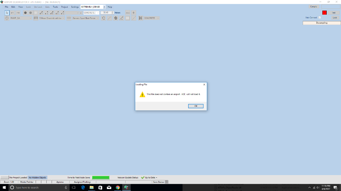Click the Windows taskbar search box
Screen dimensions: 341x191
[37, 188]
